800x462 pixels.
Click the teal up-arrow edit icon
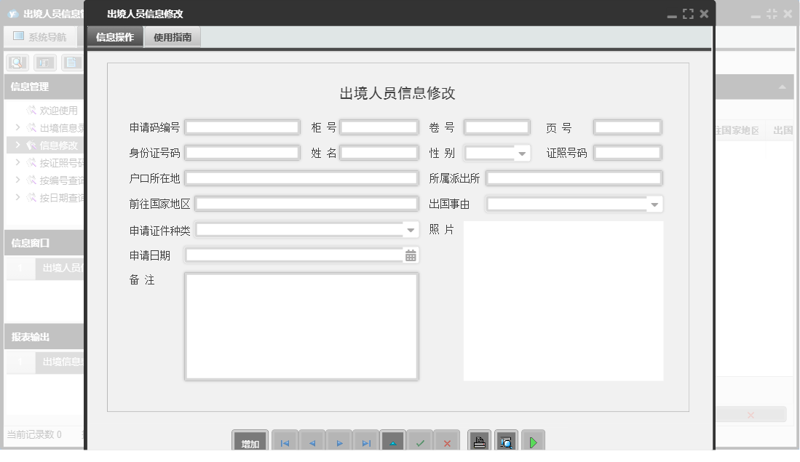[x=393, y=442]
